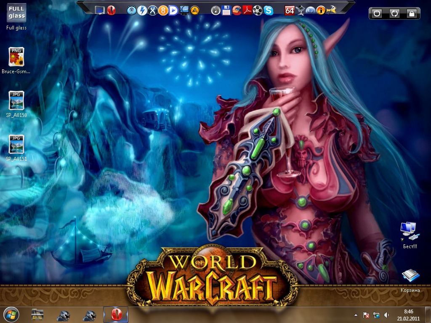Open KMPlayer from the dock
The width and height of the screenshot is (431, 323).
[x=184, y=11]
